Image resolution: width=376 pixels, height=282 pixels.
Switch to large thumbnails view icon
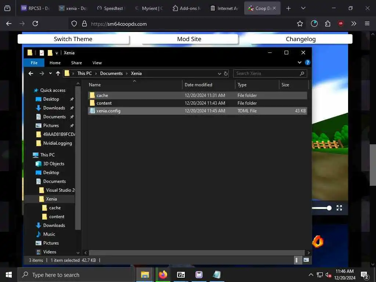[x=306, y=260]
